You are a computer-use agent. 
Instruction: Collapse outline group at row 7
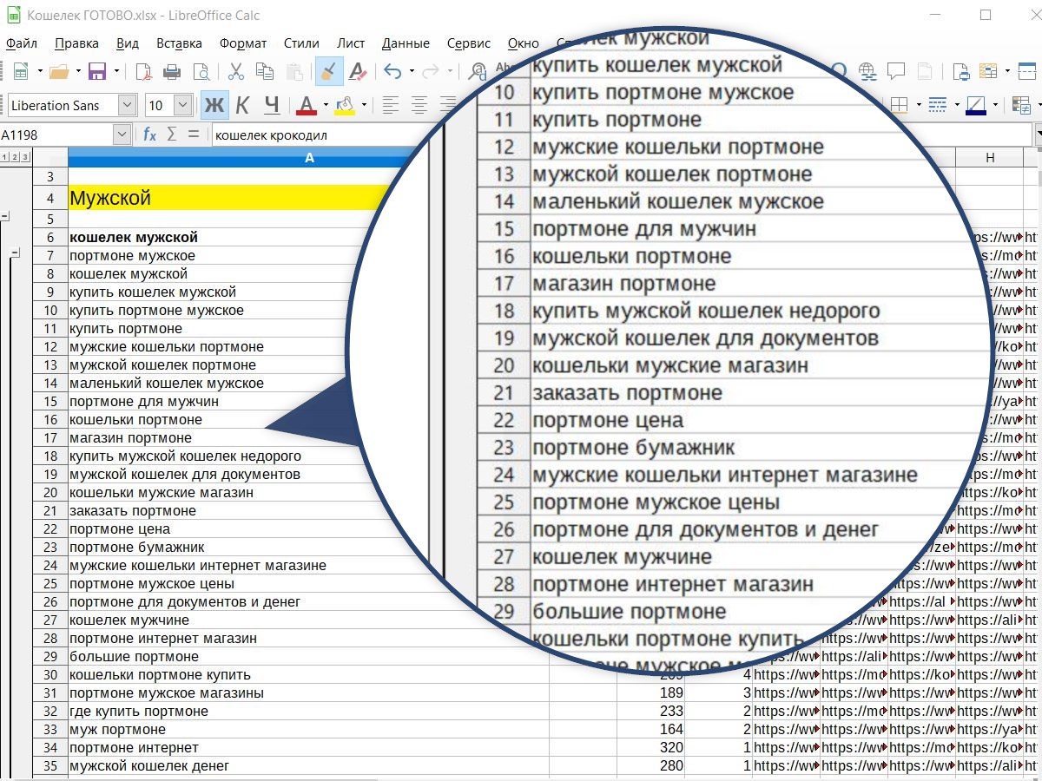click(x=15, y=253)
